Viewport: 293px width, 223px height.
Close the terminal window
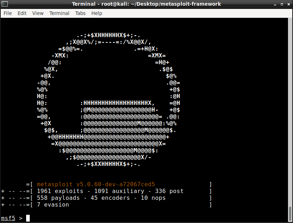pyautogui.click(x=288, y=4)
